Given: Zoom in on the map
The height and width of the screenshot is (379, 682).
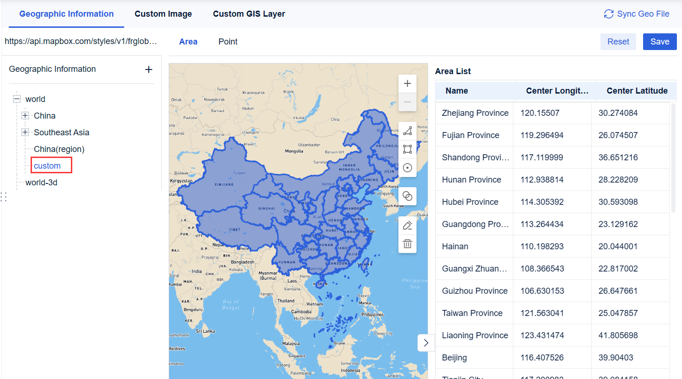Looking at the screenshot, I should pos(407,83).
